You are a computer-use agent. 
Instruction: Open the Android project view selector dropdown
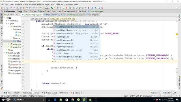7,14
